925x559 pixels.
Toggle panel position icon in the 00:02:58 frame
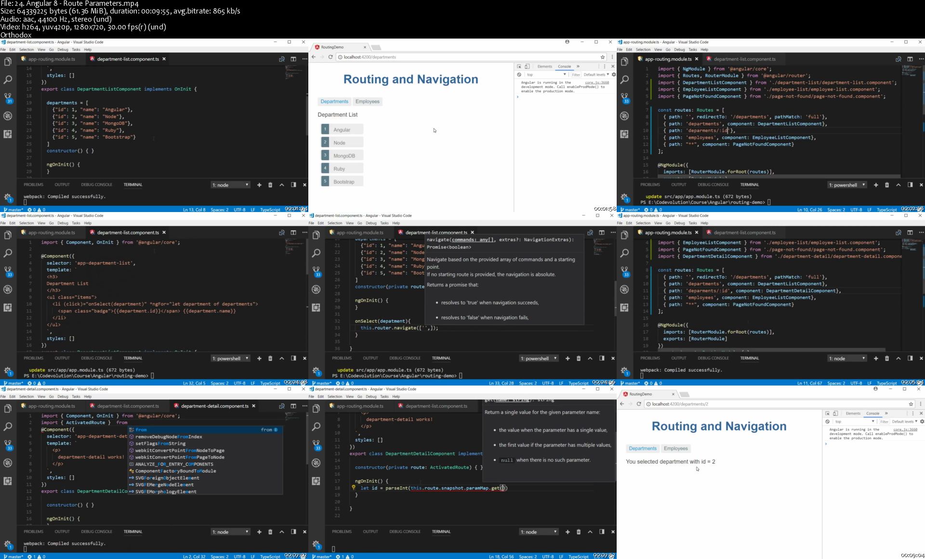click(910, 185)
